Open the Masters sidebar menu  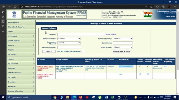(x=21, y=59)
